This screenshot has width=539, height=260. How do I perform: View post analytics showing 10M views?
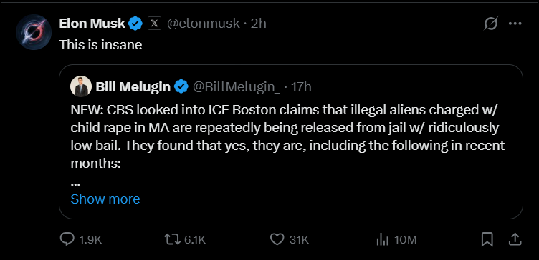[x=396, y=240]
